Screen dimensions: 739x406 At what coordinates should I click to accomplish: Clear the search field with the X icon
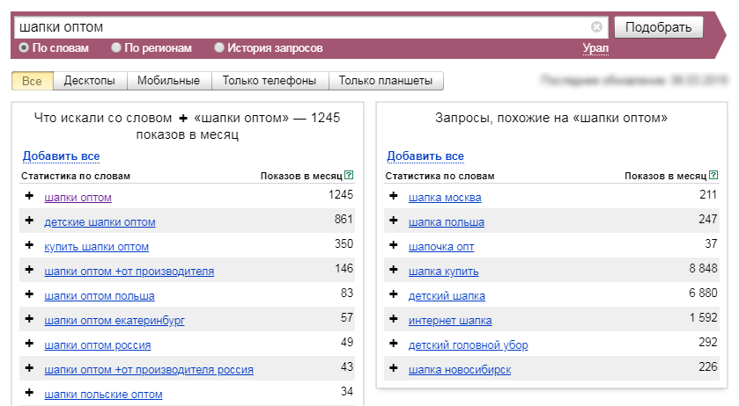pos(596,27)
